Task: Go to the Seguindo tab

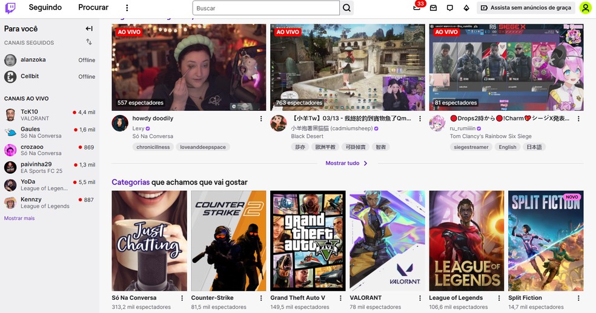Action: click(x=45, y=7)
